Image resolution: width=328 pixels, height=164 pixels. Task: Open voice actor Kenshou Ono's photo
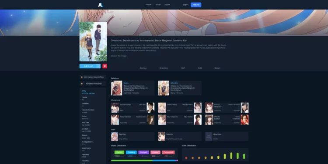pyautogui.click(x=150, y=120)
